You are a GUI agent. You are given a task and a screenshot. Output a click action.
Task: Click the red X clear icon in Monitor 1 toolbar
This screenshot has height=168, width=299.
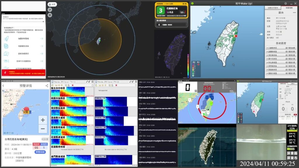pos(72,85)
